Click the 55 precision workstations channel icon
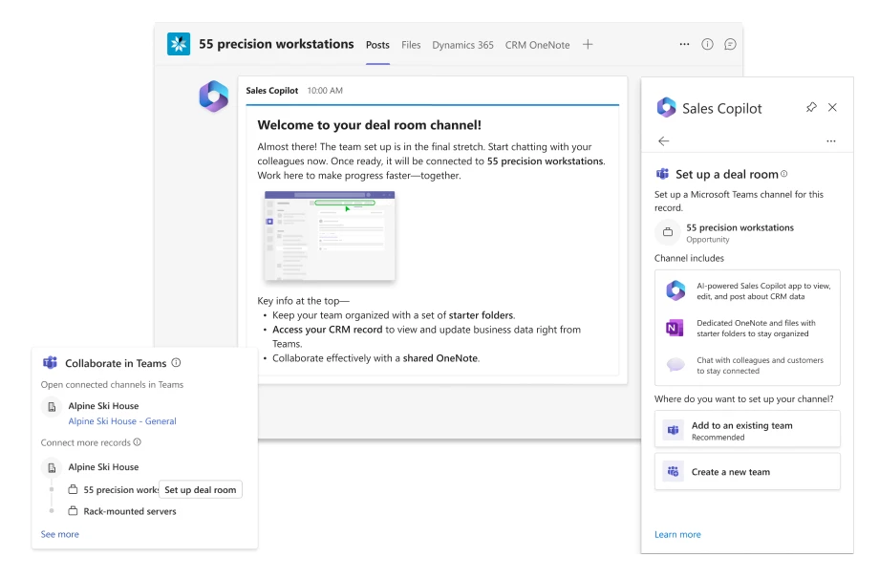 pos(179,44)
